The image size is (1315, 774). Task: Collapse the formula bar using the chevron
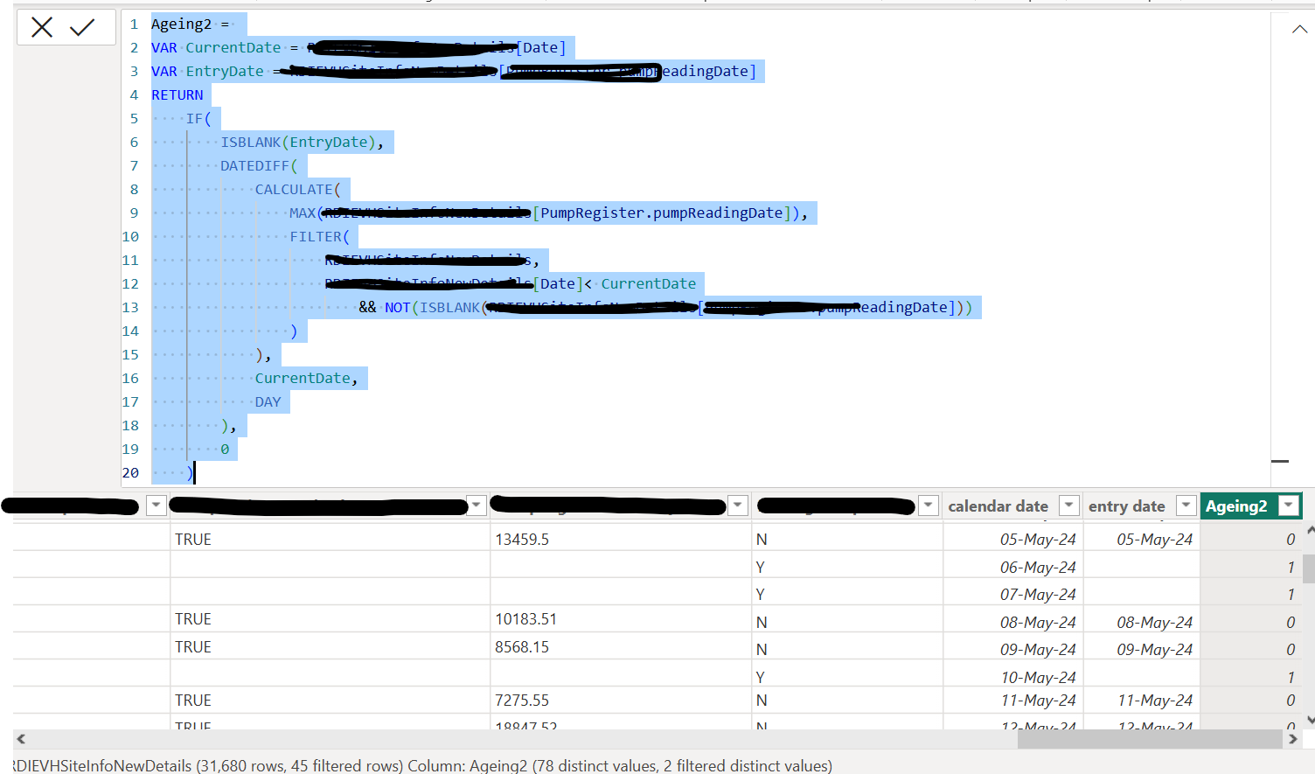(x=1299, y=29)
